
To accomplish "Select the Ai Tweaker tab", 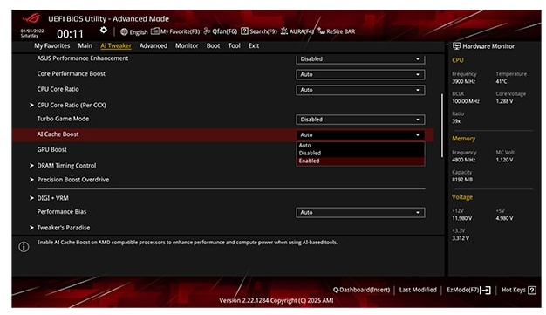I will pos(116,45).
